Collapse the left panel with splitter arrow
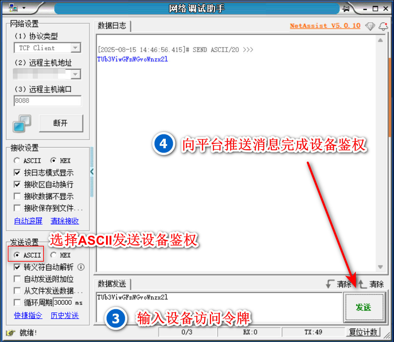394x342 pixels. (91, 172)
